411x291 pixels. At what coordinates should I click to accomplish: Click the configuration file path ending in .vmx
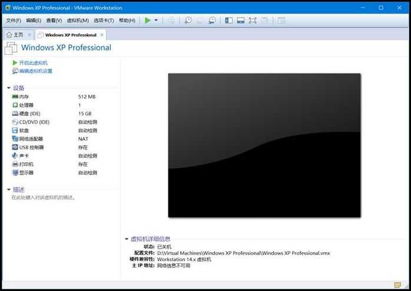click(244, 253)
